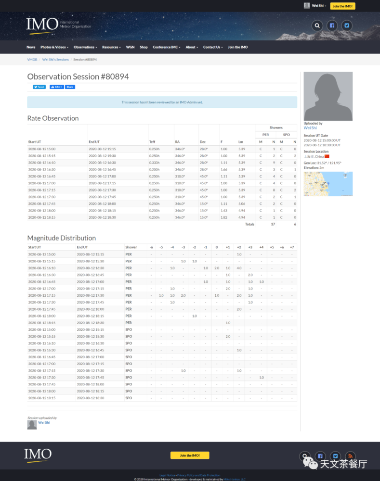Expand the About menu
This screenshot has height=481, width=380.
coord(192,47)
